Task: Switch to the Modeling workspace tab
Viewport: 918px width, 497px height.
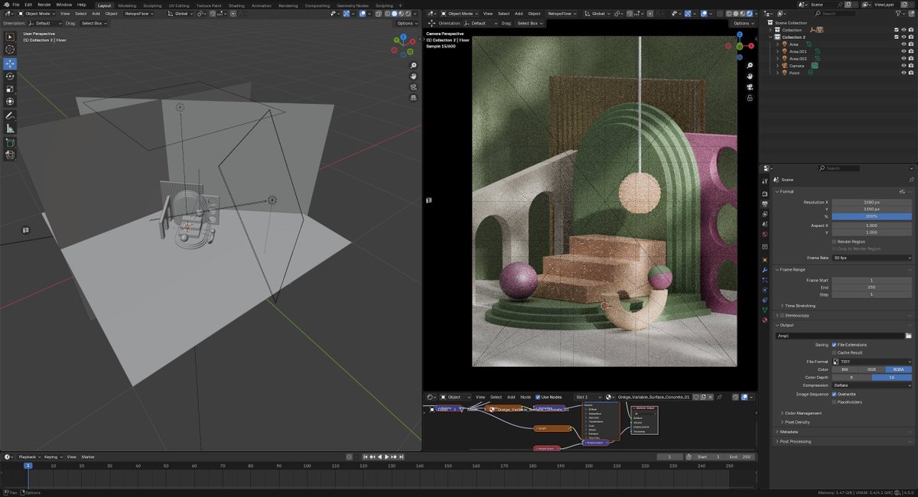Action: tap(127, 5)
